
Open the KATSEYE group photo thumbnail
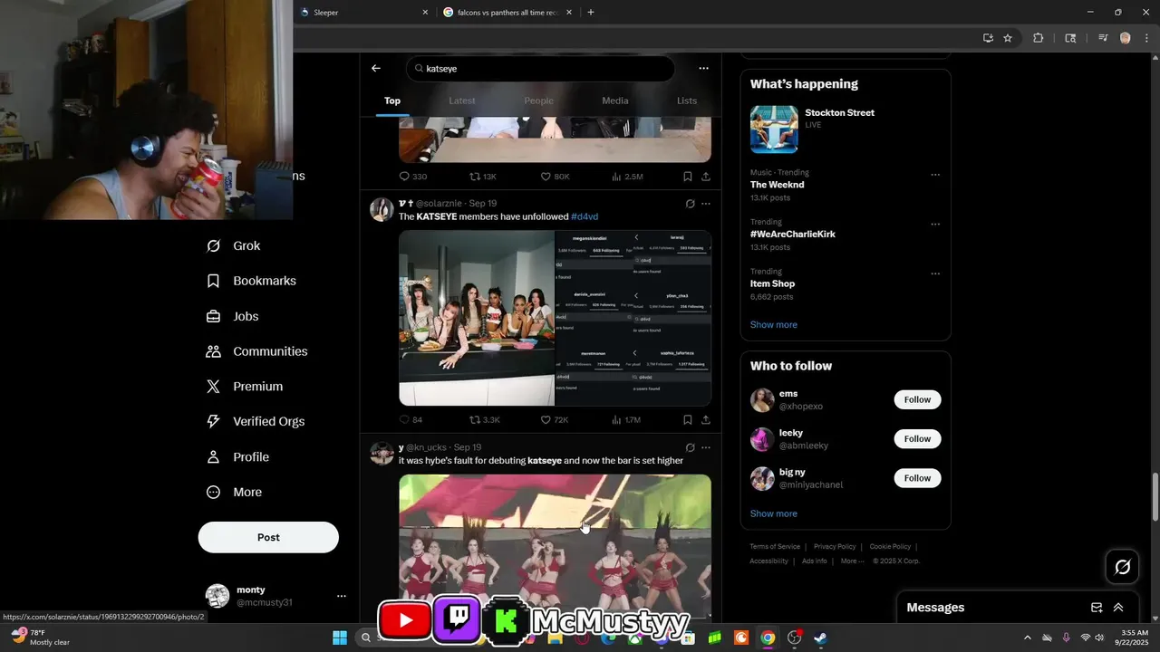point(477,318)
